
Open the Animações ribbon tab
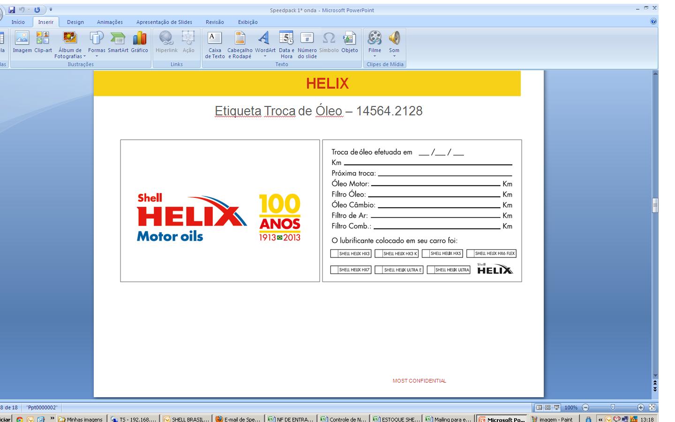pyautogui.click(x=110, y=22)
